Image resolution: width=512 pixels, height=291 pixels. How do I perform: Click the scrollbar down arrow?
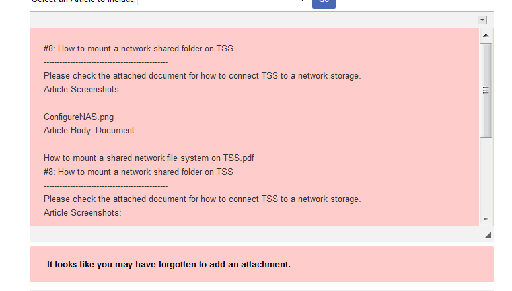486,219
